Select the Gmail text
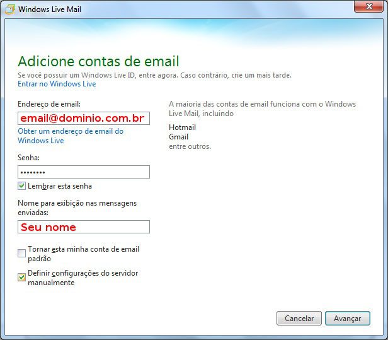The height and width of the screenshot is (340, 388). pyautogui.click(x=179, y=137)
